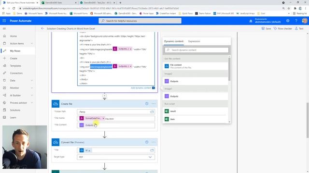Reload the browser page
Viewport: 309px width, 173px height.
pos(14,8)
